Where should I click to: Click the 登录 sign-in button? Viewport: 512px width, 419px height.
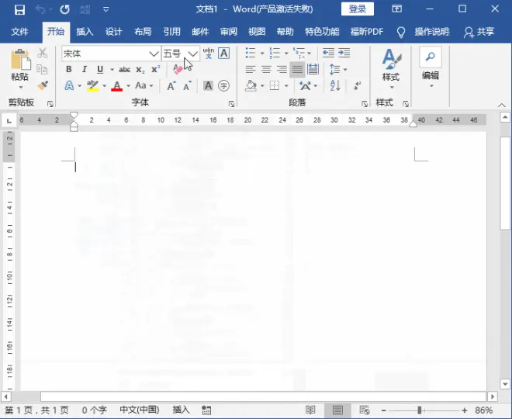[x=357, y=9]
